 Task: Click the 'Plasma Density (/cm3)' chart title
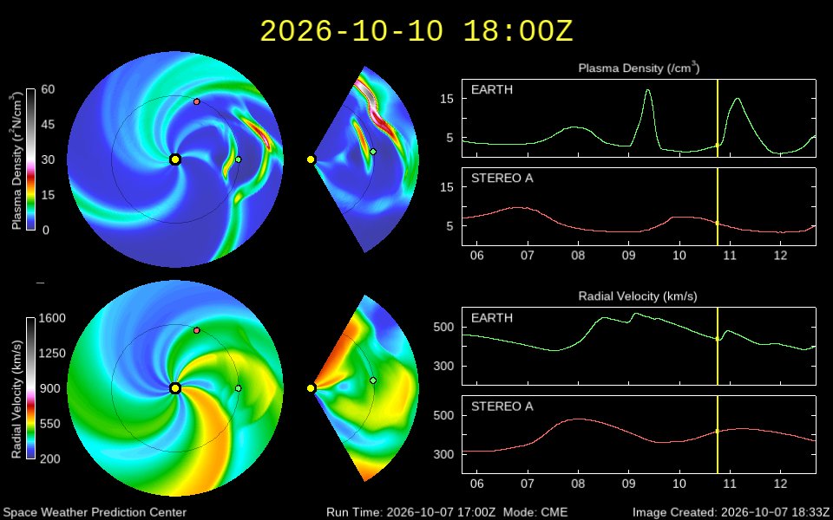(640, 68)
